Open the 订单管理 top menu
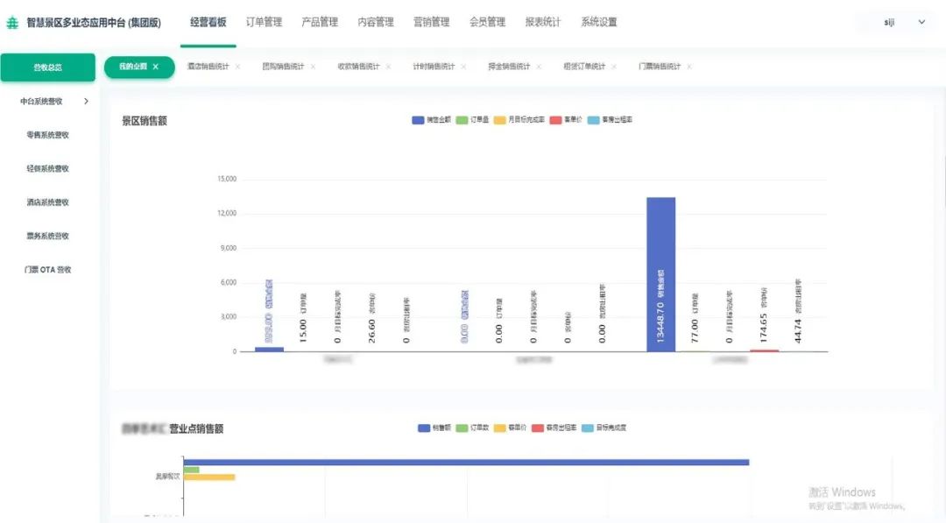 [x=264, y=22]
